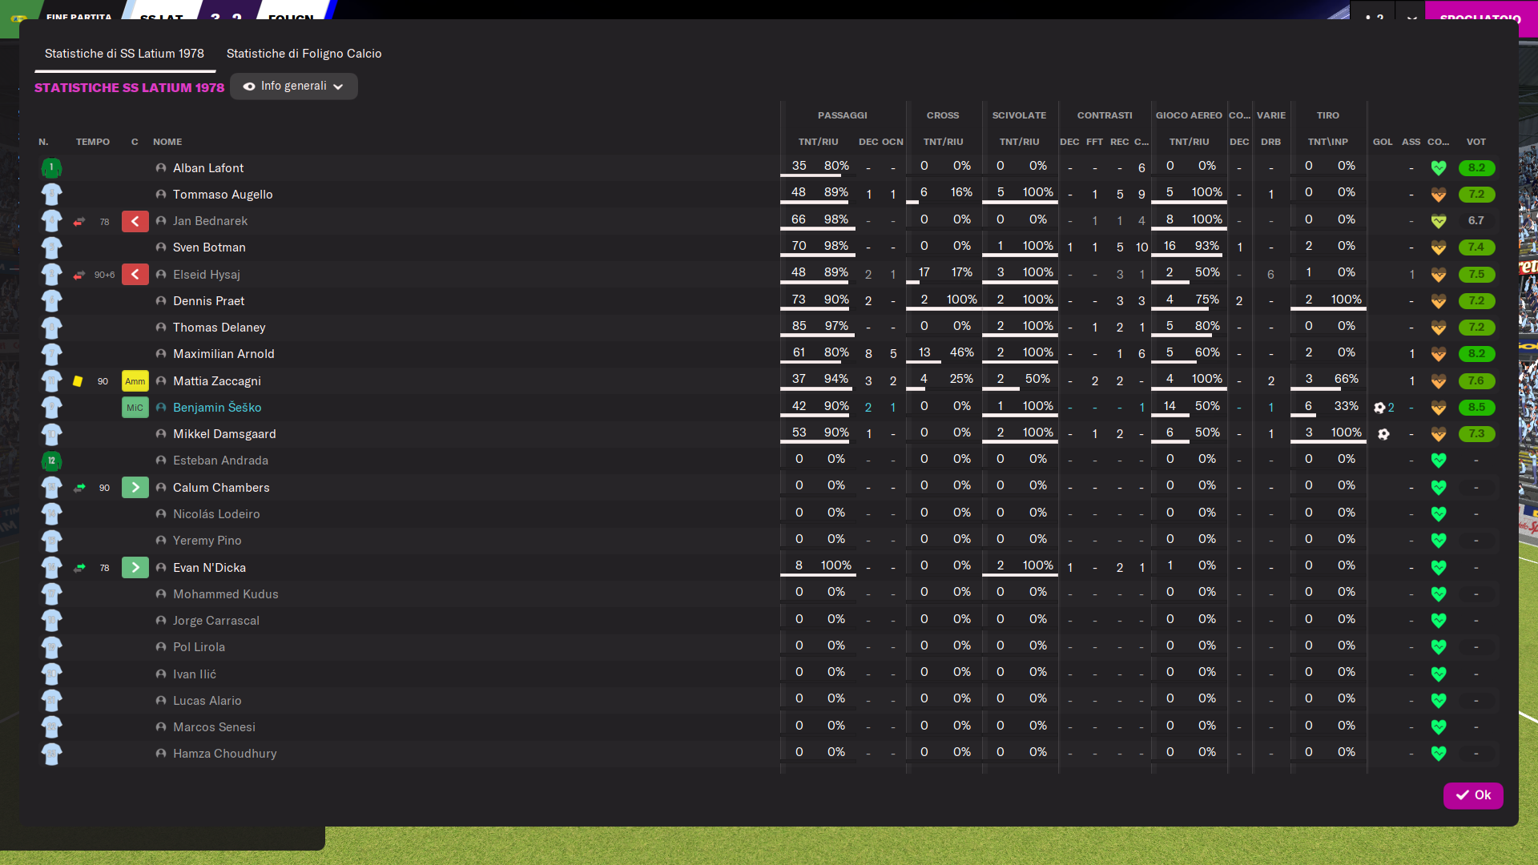Click Jan Bednarek condition heart icon
This screenshot has width=1538, height=865.
click(x=1439, y=221)
